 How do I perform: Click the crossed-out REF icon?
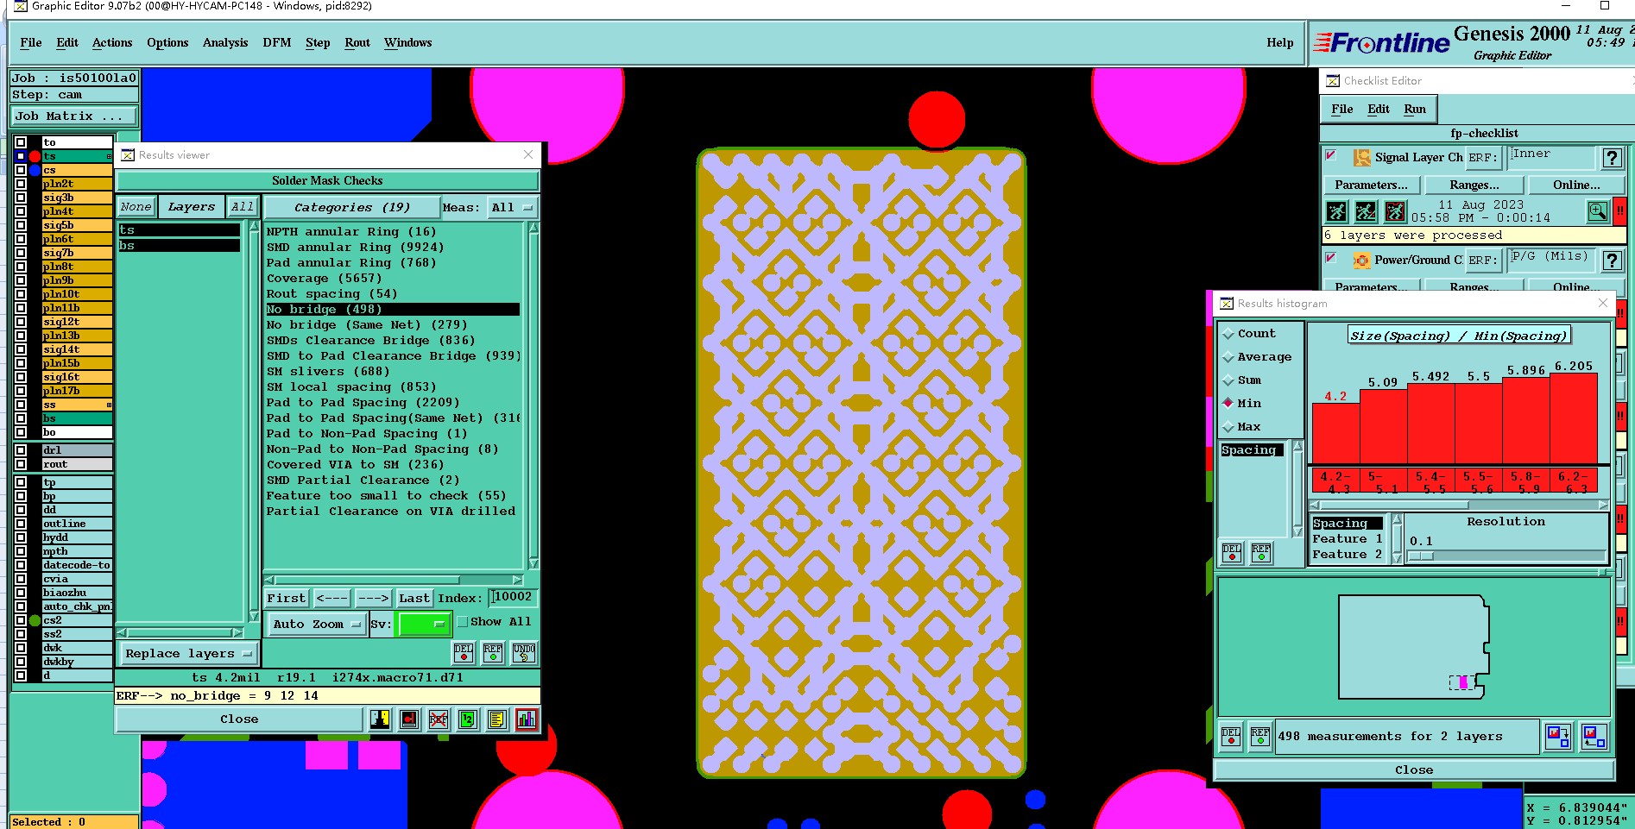(x=439, y=719)
